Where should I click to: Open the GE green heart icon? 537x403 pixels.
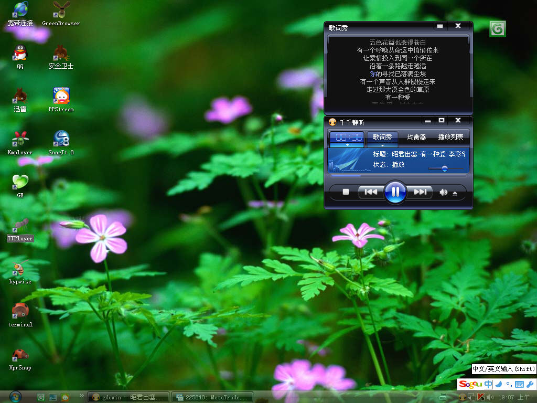tap(20, 186)
